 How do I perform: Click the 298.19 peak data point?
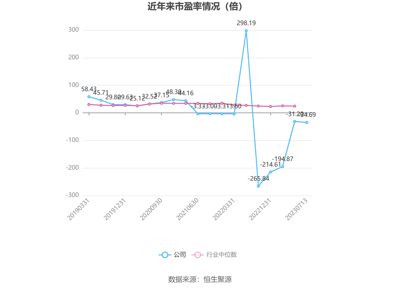246,31
